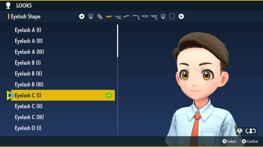
Task: Open the eye with beauty mark category icon
Action: [x=163, y=17]
